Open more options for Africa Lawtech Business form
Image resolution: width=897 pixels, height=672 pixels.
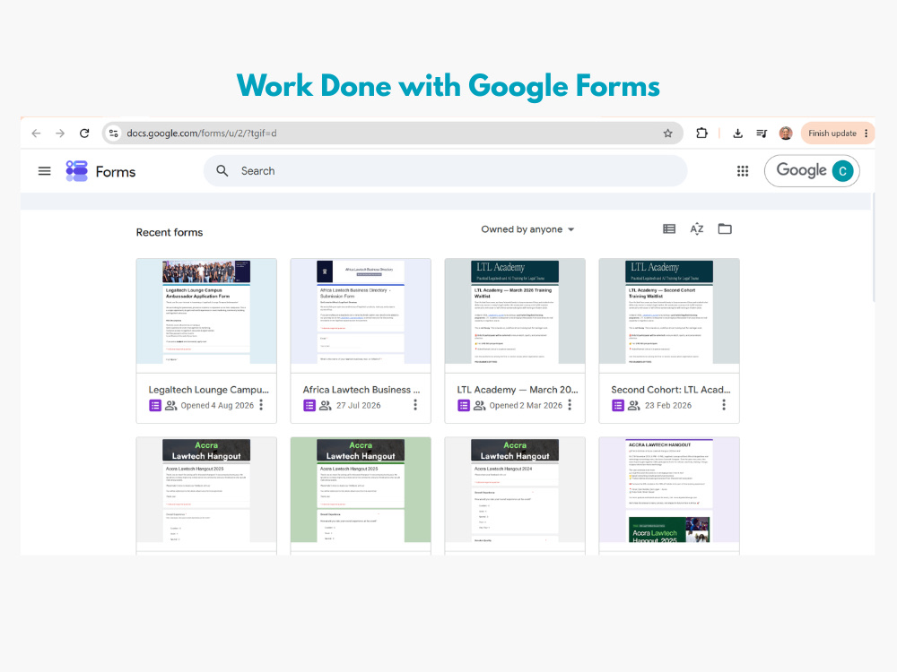[x=415, y=405]
